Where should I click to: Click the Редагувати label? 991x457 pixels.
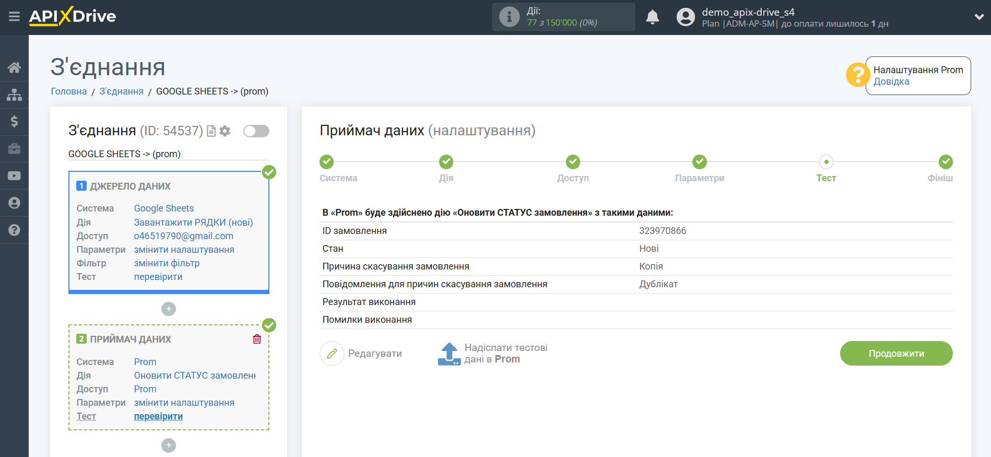[375, 354]
